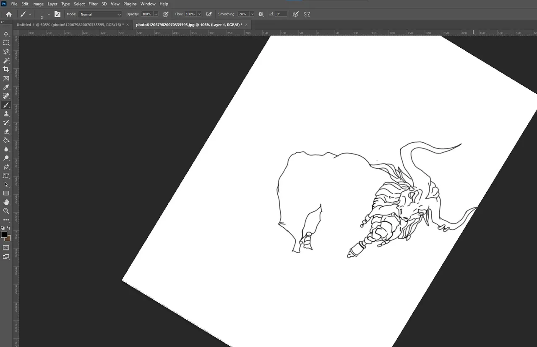Select the Lasso tool
537x347 pixels.
point(6,52)
